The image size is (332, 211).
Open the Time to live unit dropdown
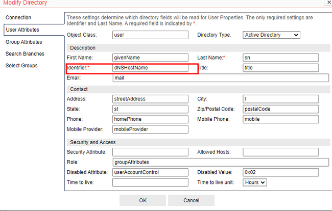(256, 182)
